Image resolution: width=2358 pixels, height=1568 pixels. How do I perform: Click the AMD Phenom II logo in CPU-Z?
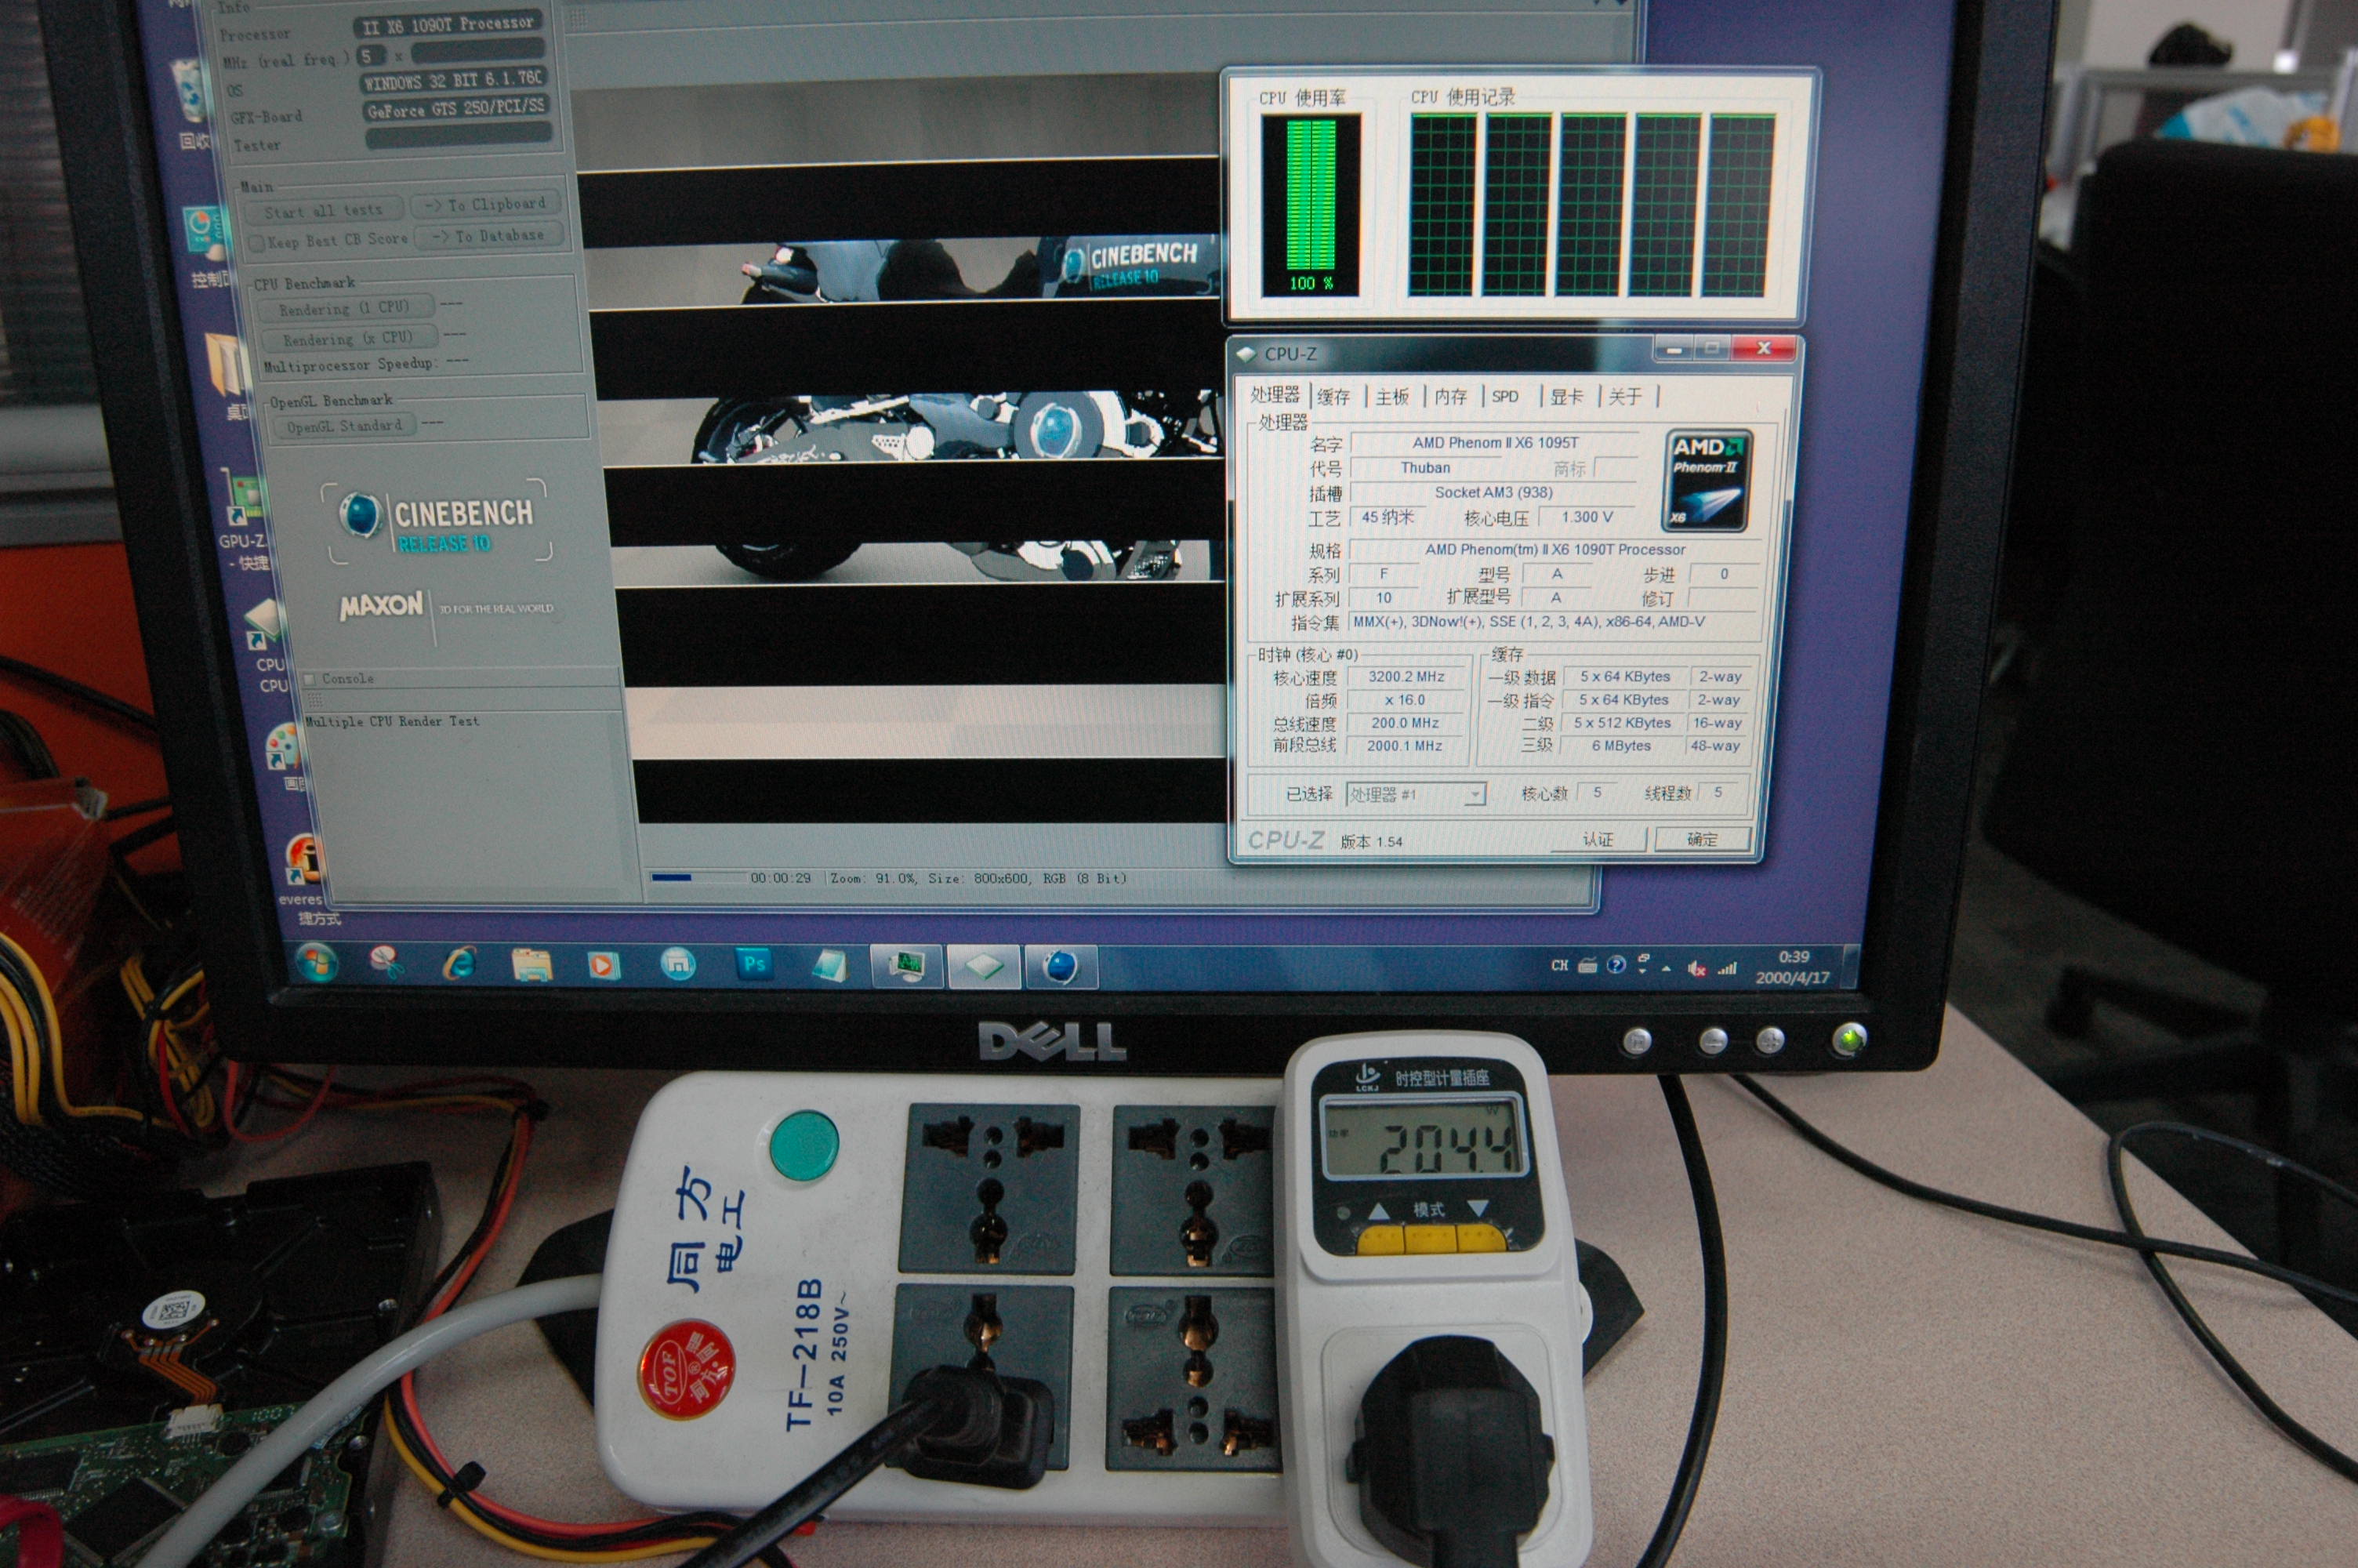(1707, 481)
